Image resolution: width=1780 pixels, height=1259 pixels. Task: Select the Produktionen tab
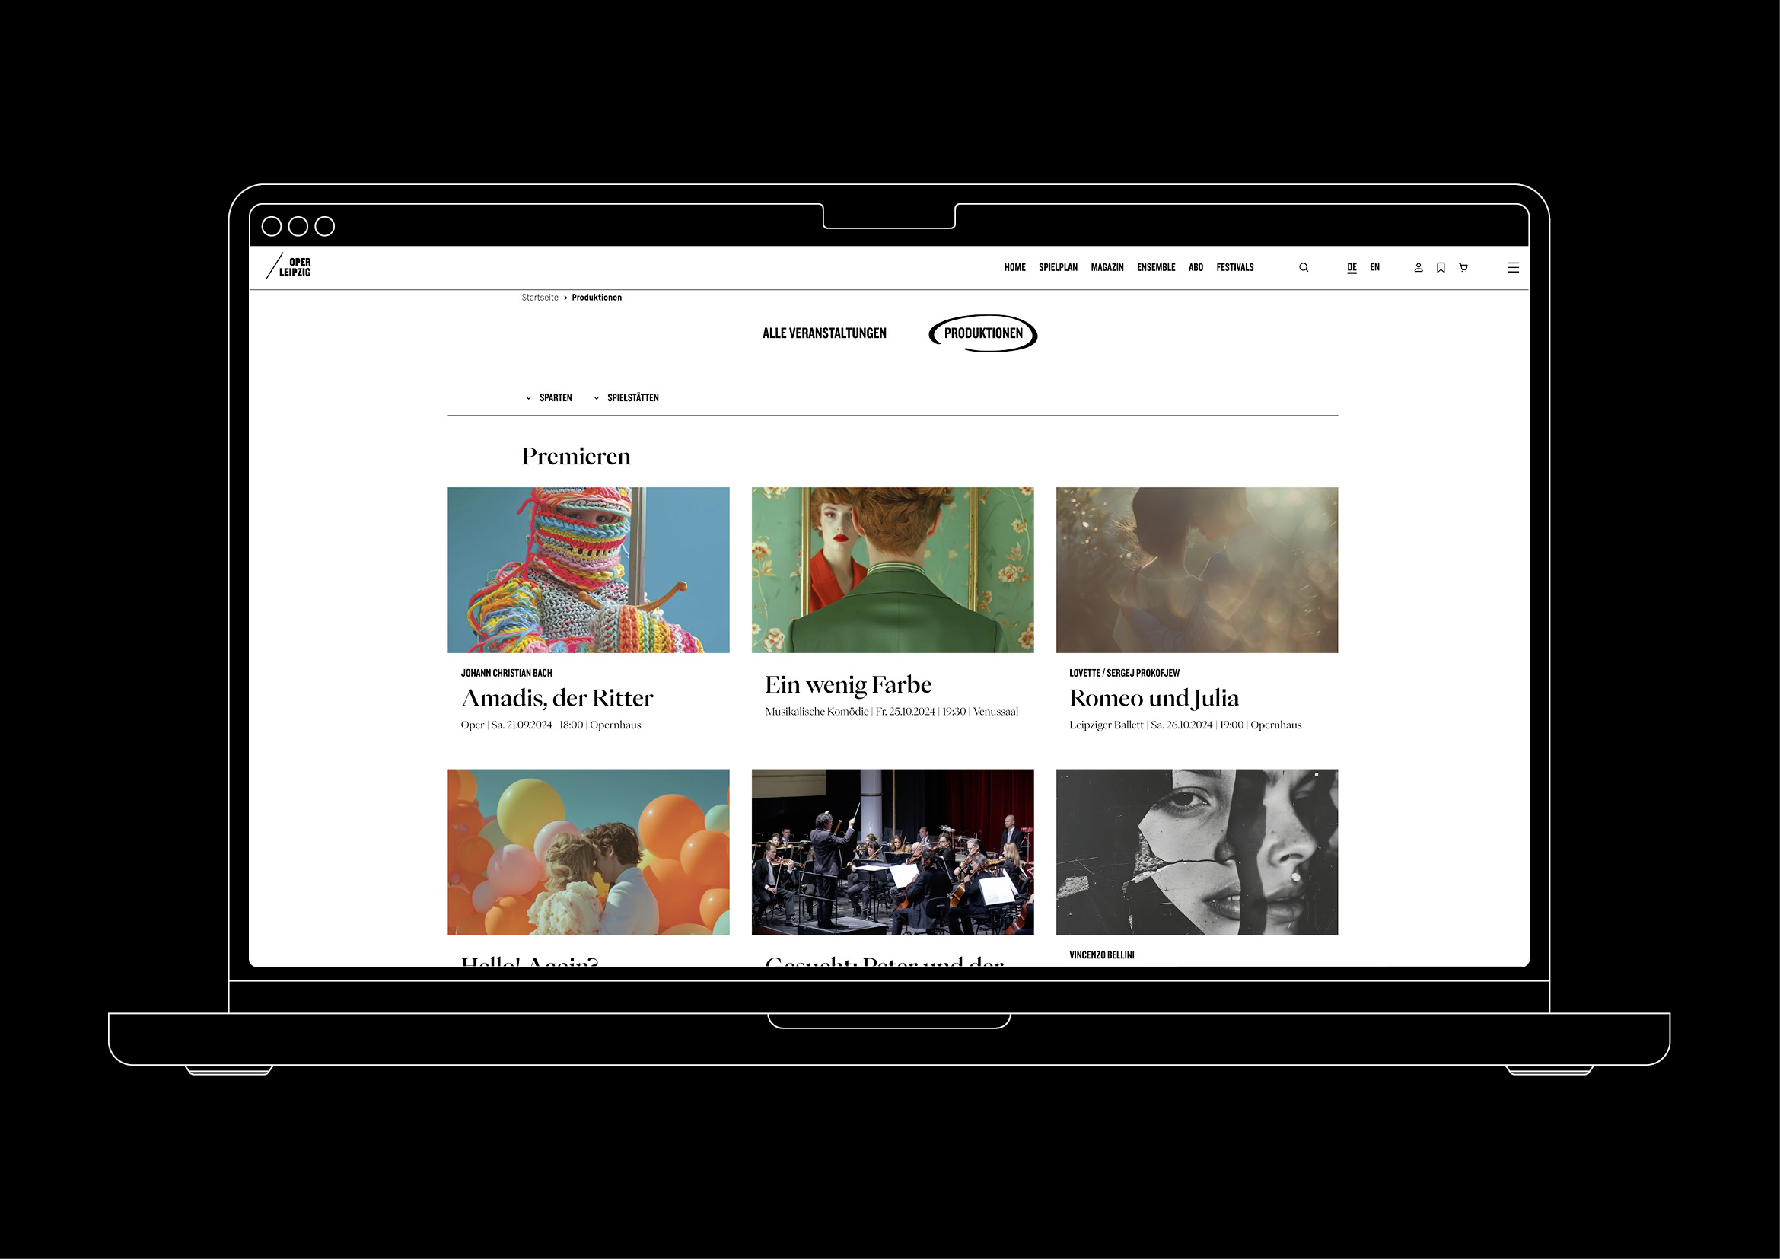point(983,333)
